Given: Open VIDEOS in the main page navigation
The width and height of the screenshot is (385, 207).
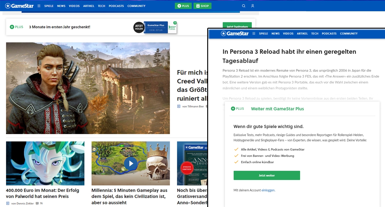Looking at the screenshot, I should click(74, 6).
